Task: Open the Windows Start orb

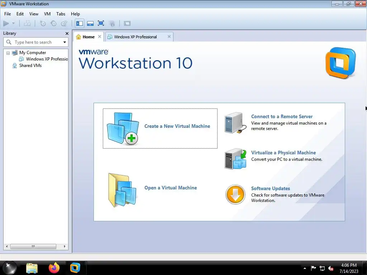Action: click(10, 268)
